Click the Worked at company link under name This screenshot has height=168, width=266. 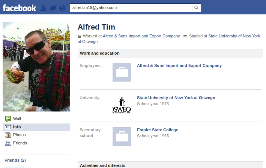(x=141, y=36)
